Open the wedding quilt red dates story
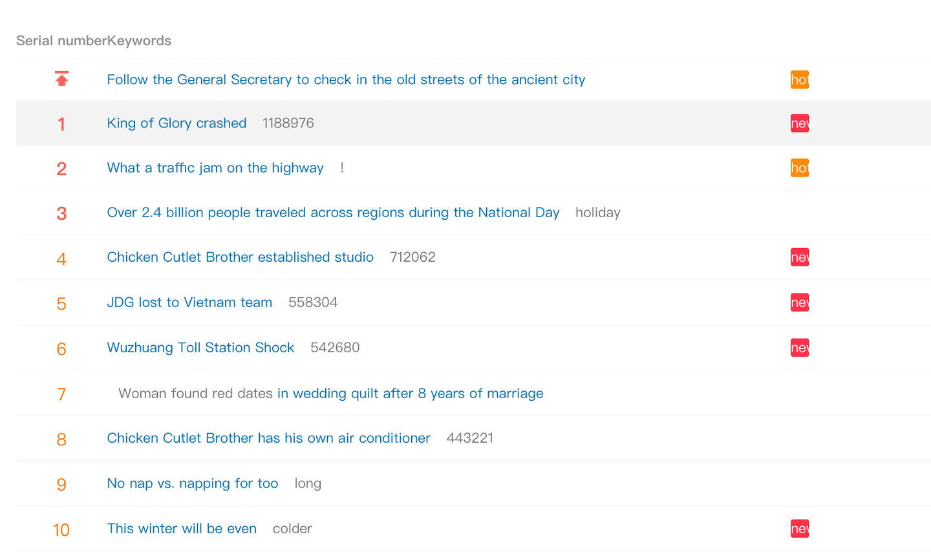The height and width of the screenshot is (552, 931). click(410, 394)
